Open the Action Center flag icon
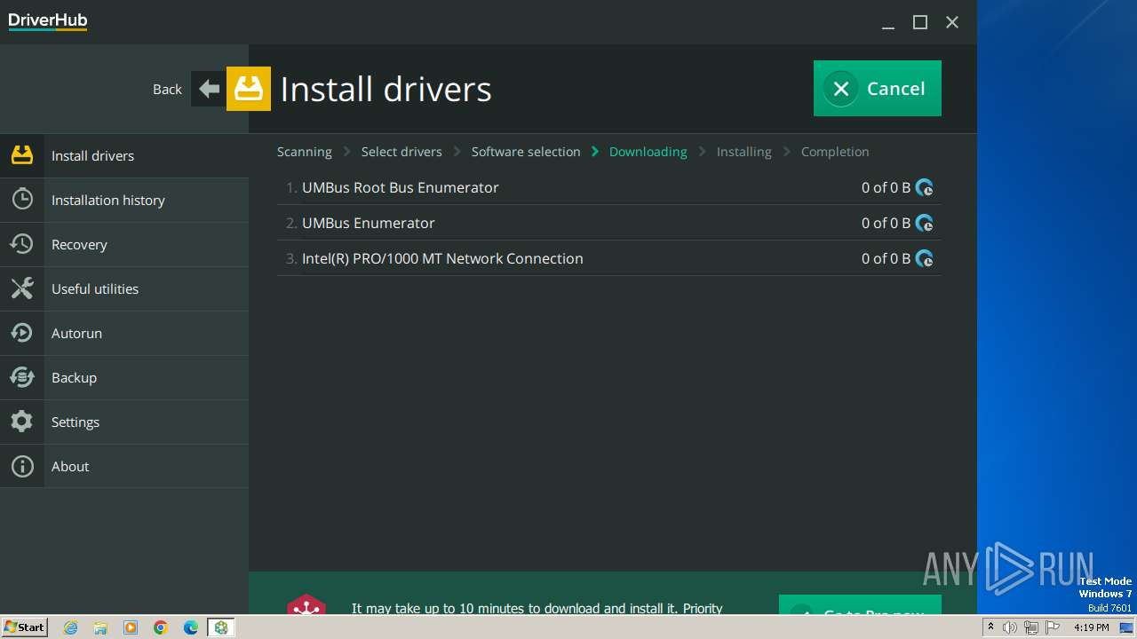Image resolution: width=1137 pixels, height=639 pixels. [1053, 627]
